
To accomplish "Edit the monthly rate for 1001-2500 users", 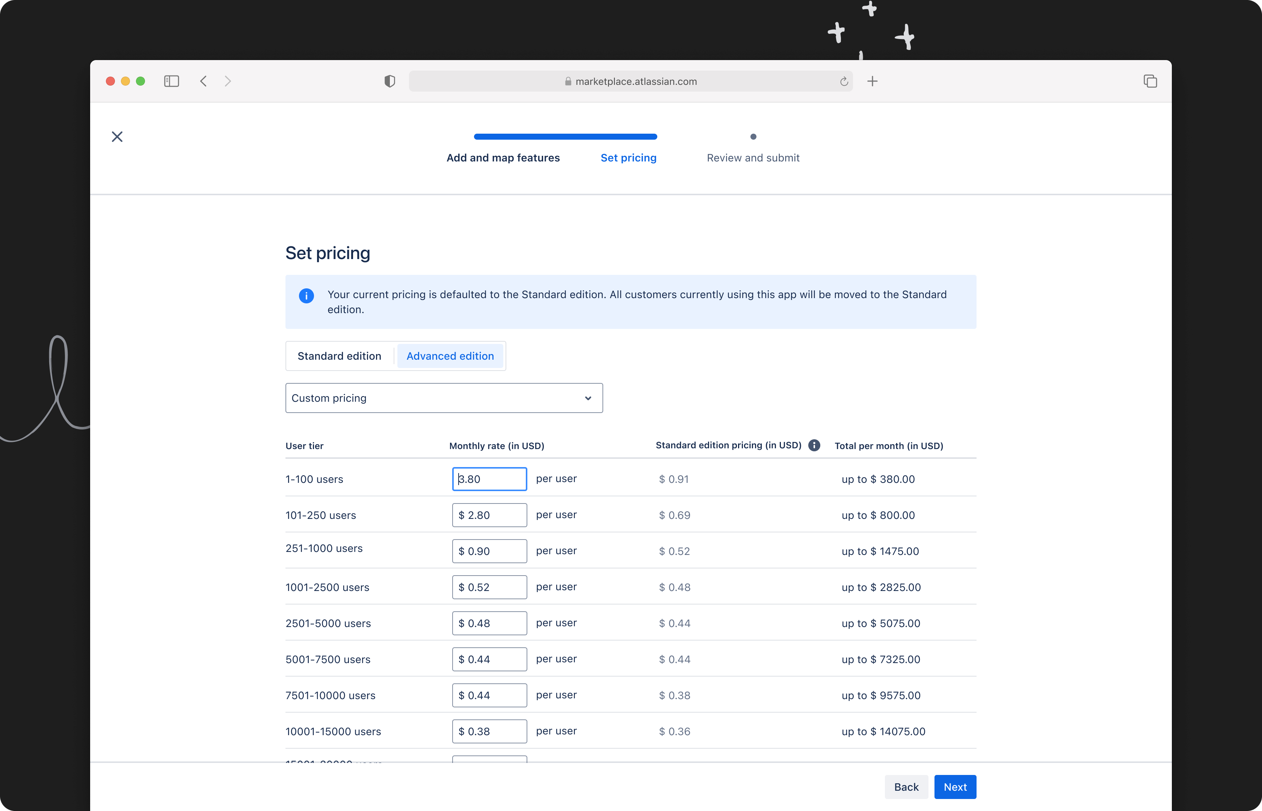I will click(489, 587).
